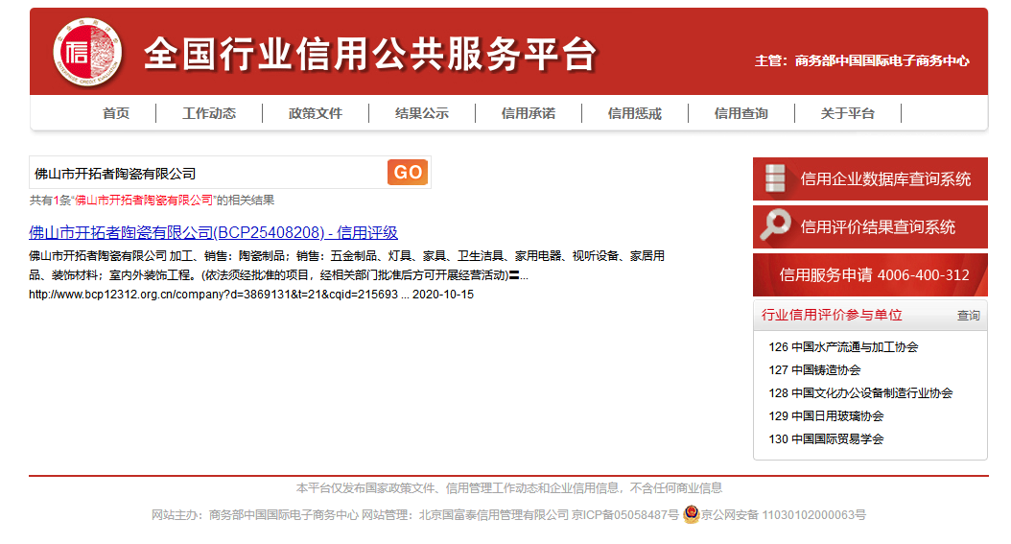
Task: Click the database icon on credit enterprise banner
Action: pyautogui.click(x=775, y=178)
